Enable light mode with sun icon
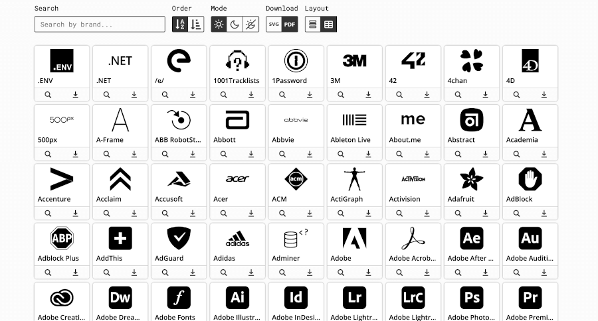This screenshot has height=321, width=598. pyautogui.click(x=219, y=25)
